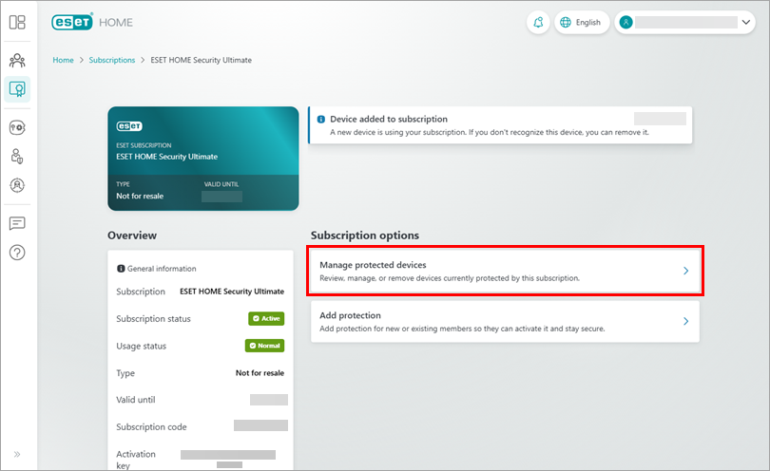This screenshot has height=471, width=770.
Task: Click the user avatar icon
Action: click(x=626, y=23)
